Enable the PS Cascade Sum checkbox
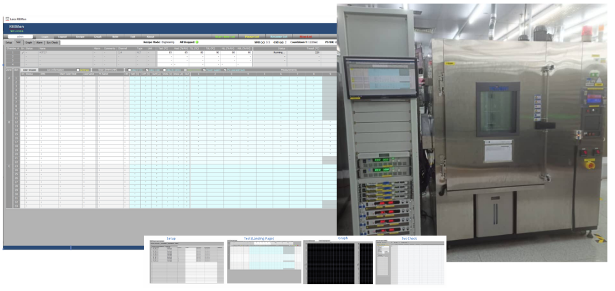Viewport: 615px width, 291px height. (226, 69)
